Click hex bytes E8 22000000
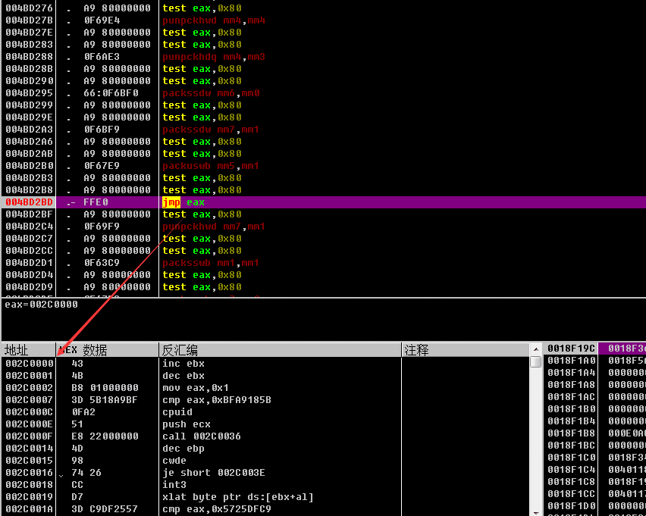The image size is (646, 516). tap(105, 436)
